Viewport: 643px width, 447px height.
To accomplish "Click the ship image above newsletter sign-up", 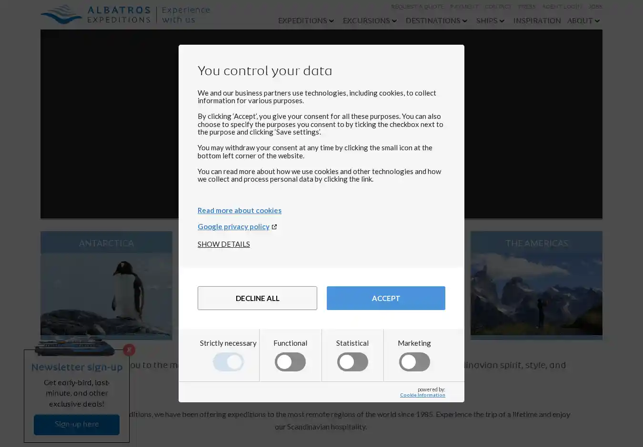I will 75,346.
